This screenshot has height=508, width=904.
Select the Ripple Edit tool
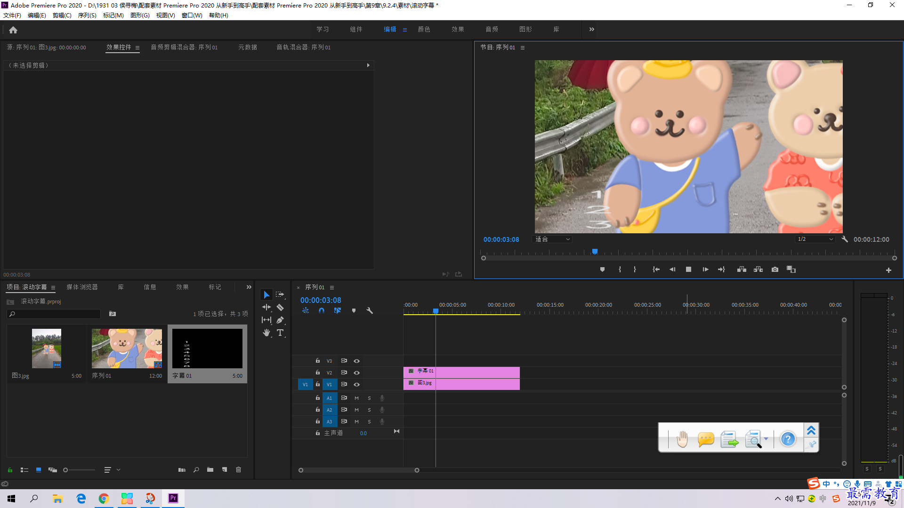pos(266,307)
